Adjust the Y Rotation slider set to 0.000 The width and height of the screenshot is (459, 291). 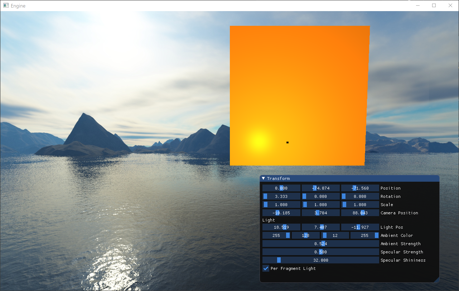pyautogui.click(x=320, y=196)
